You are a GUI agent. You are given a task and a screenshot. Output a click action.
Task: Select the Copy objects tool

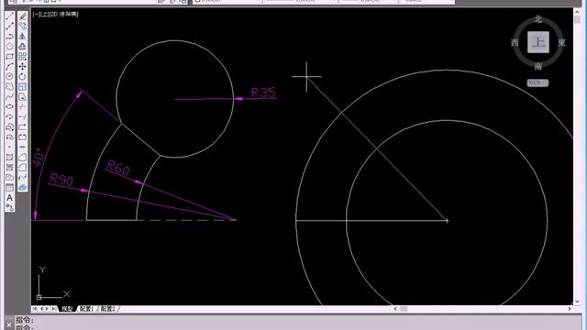pyautogui.click(x=22, y=27)
